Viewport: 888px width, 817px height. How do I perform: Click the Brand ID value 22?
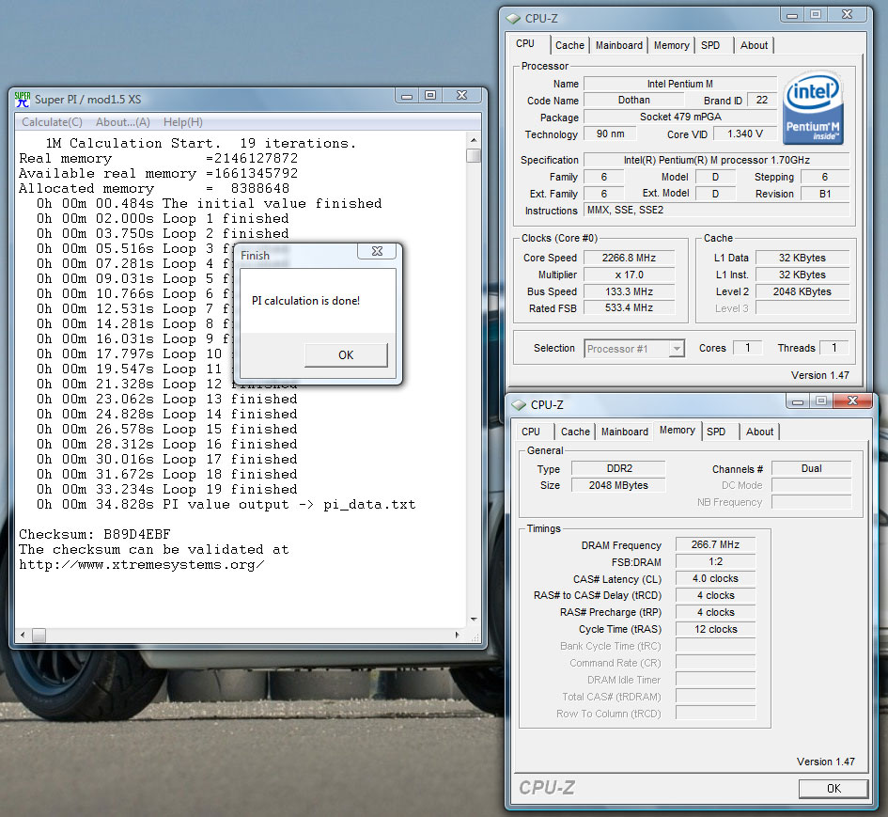pos(762,100)
